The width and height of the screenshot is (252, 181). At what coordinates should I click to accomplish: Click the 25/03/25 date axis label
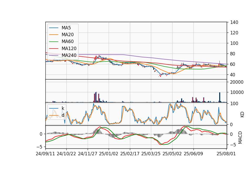151,154
